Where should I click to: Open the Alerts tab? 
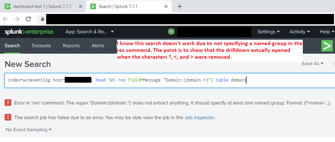click(x=98, y=46)
